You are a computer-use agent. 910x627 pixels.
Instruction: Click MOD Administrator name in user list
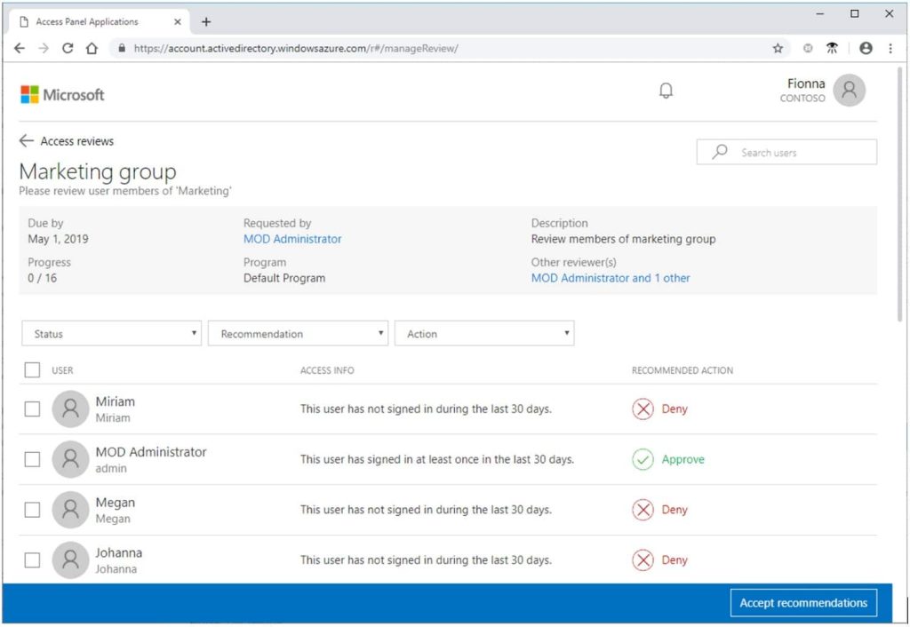point(151,452)
